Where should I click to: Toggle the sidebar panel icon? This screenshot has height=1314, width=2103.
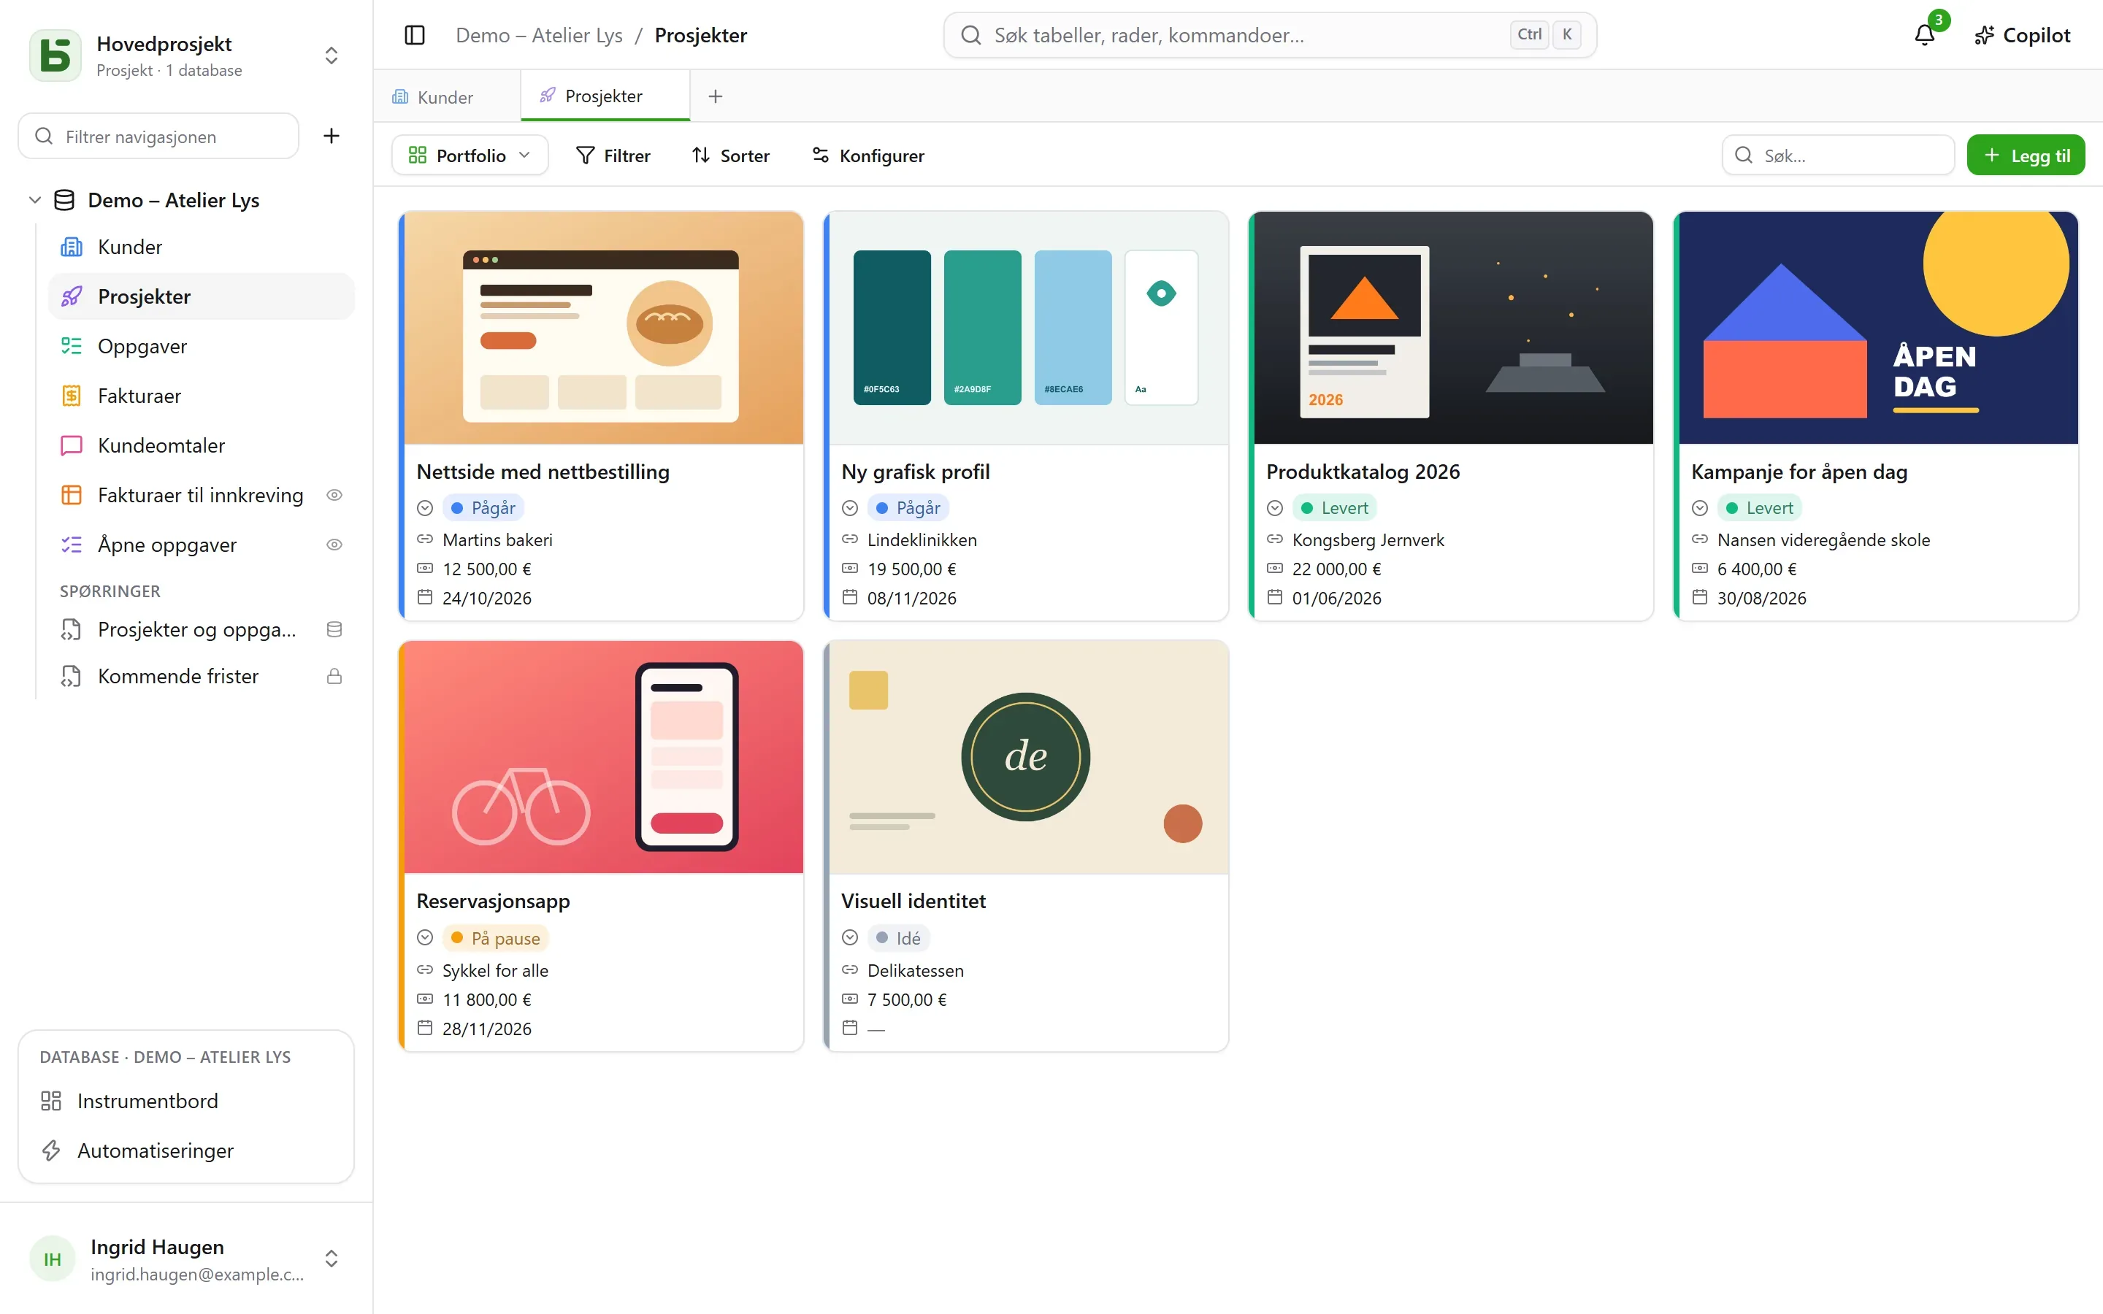(415, 35)
